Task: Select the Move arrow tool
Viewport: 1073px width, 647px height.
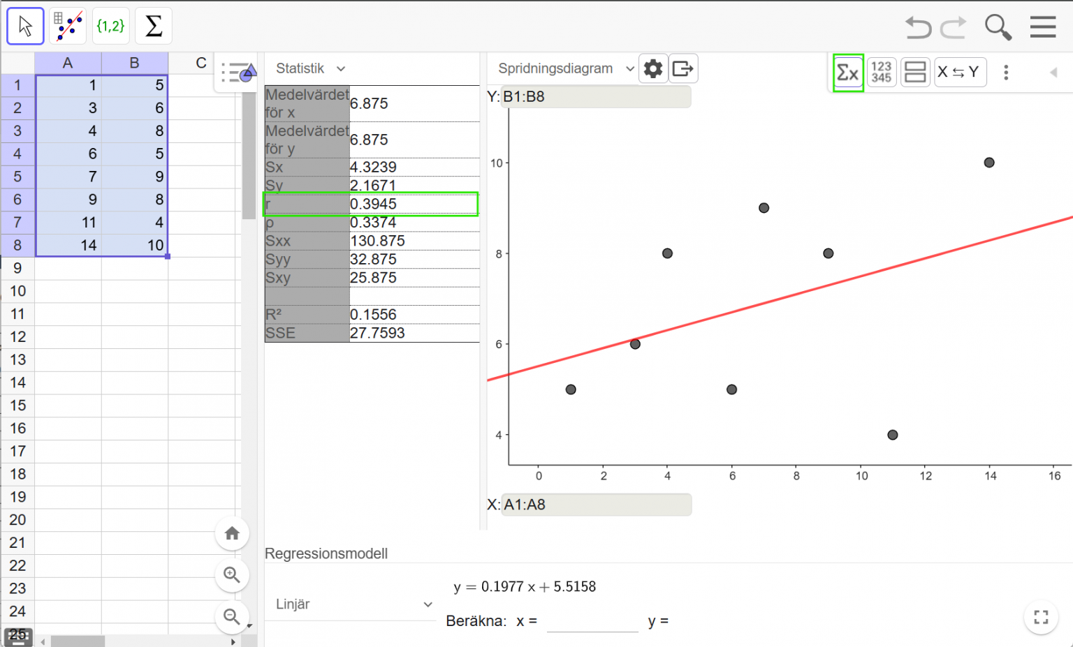Action: pos(24,24)
